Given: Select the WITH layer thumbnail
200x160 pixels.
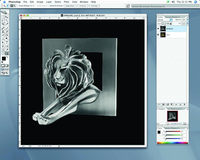Looking at the screenshot, I should click(x=162, y=35).
